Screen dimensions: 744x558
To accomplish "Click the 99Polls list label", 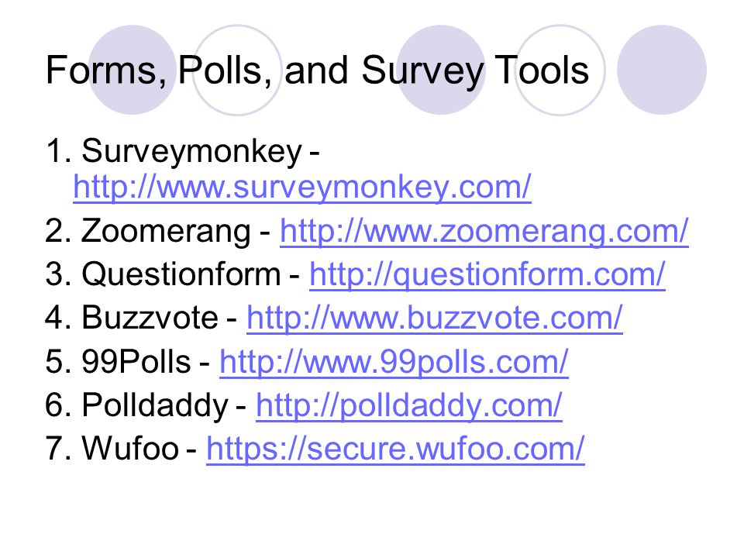I will click(136, 362).
